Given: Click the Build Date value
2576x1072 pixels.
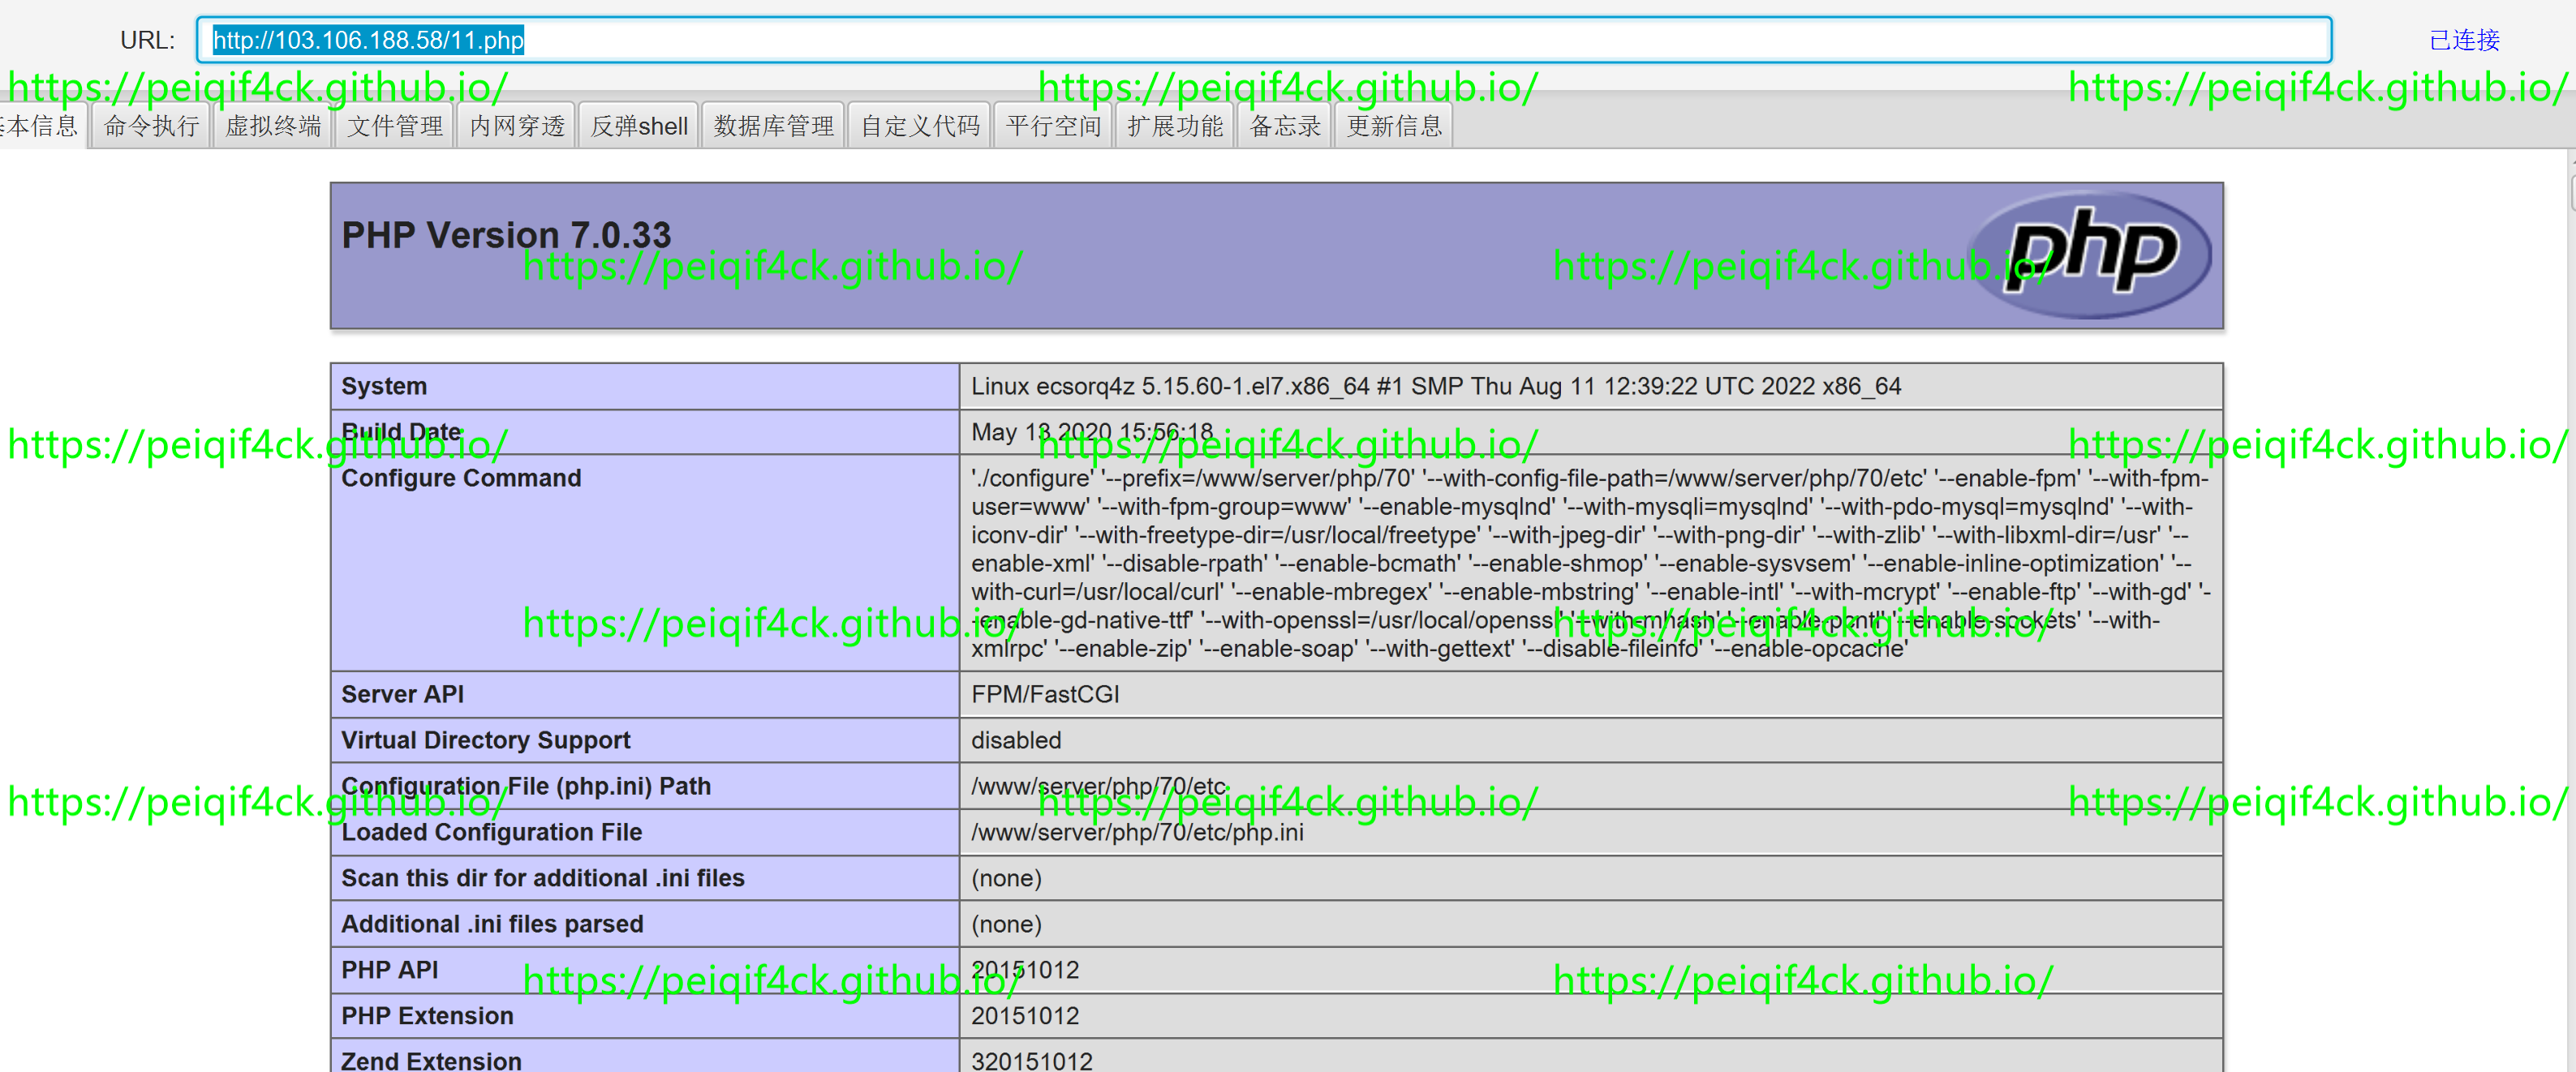Looking at the screenshot, I should point(1092,431).
